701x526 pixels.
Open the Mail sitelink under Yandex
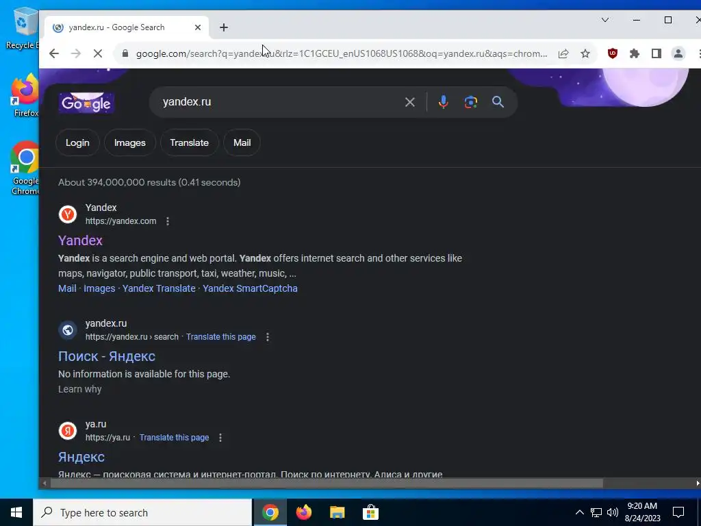67,288
